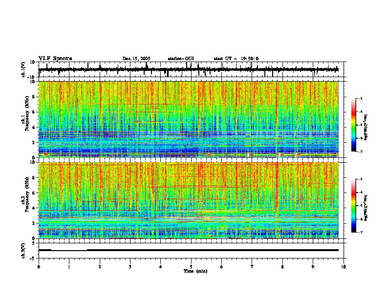Viewport: 387px width, 299px height.
Task: Click the "-5" tick on ch.3(V) axis
Action: tap(33, 258)
